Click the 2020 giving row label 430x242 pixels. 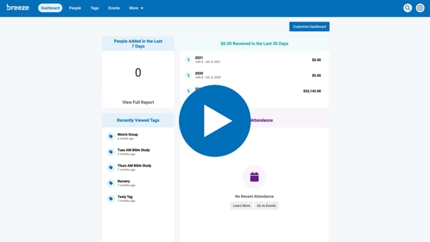click(x=199, y=73)
